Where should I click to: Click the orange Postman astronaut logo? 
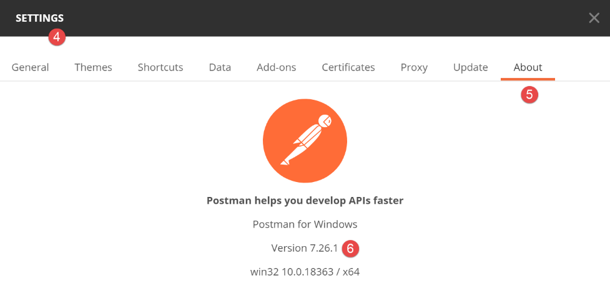pos(305,140)
